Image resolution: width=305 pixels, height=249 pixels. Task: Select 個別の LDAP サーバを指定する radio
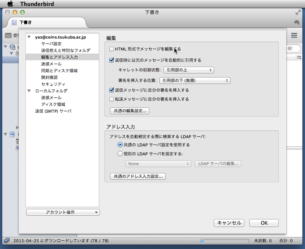tap(120, 154)
